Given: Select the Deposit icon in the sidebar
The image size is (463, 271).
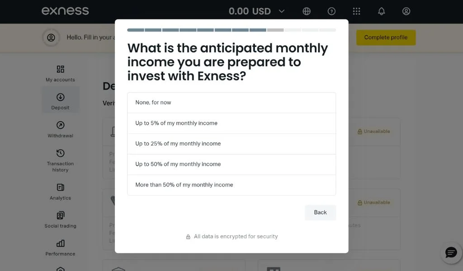Looking at the screenshot, I should (60, 99).
